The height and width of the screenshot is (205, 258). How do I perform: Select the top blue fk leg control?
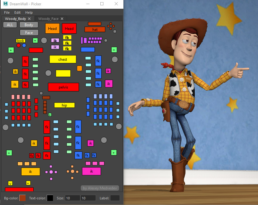click(78, 126)
